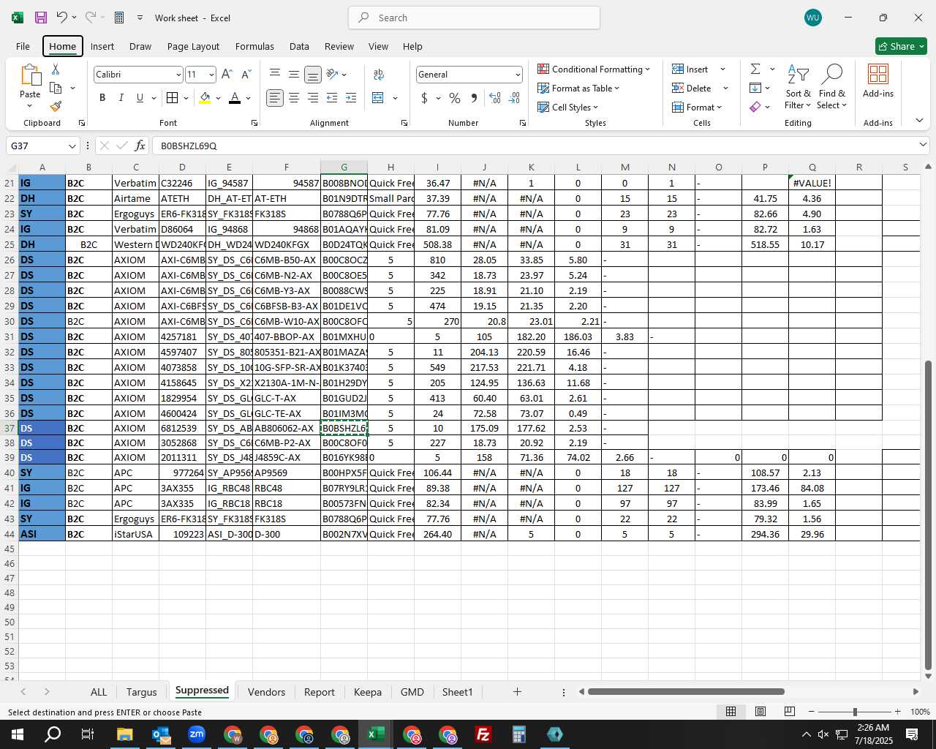Image resolution: width=936 pixels, height=749 pixels.
Task: Click the Search box in title bar
Action: click(475, 18)
